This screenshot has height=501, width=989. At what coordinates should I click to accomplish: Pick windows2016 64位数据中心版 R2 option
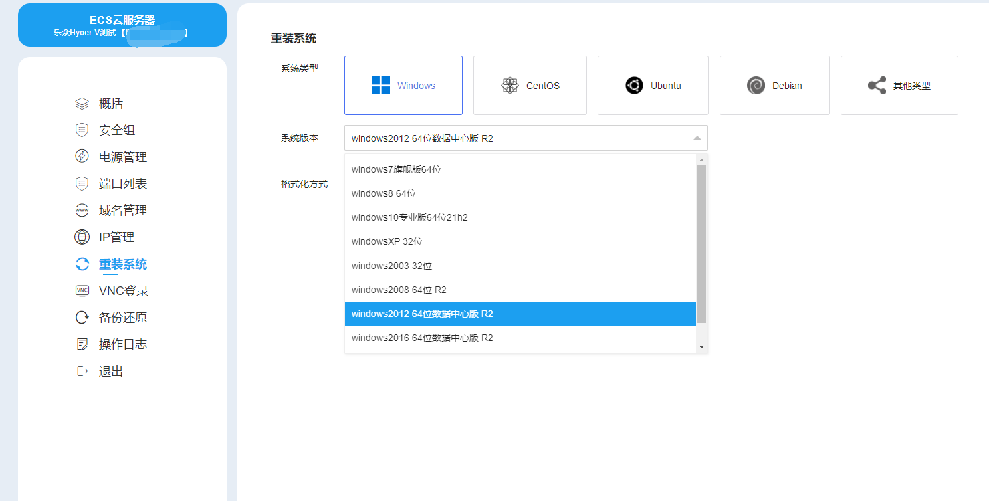[520, 338]
